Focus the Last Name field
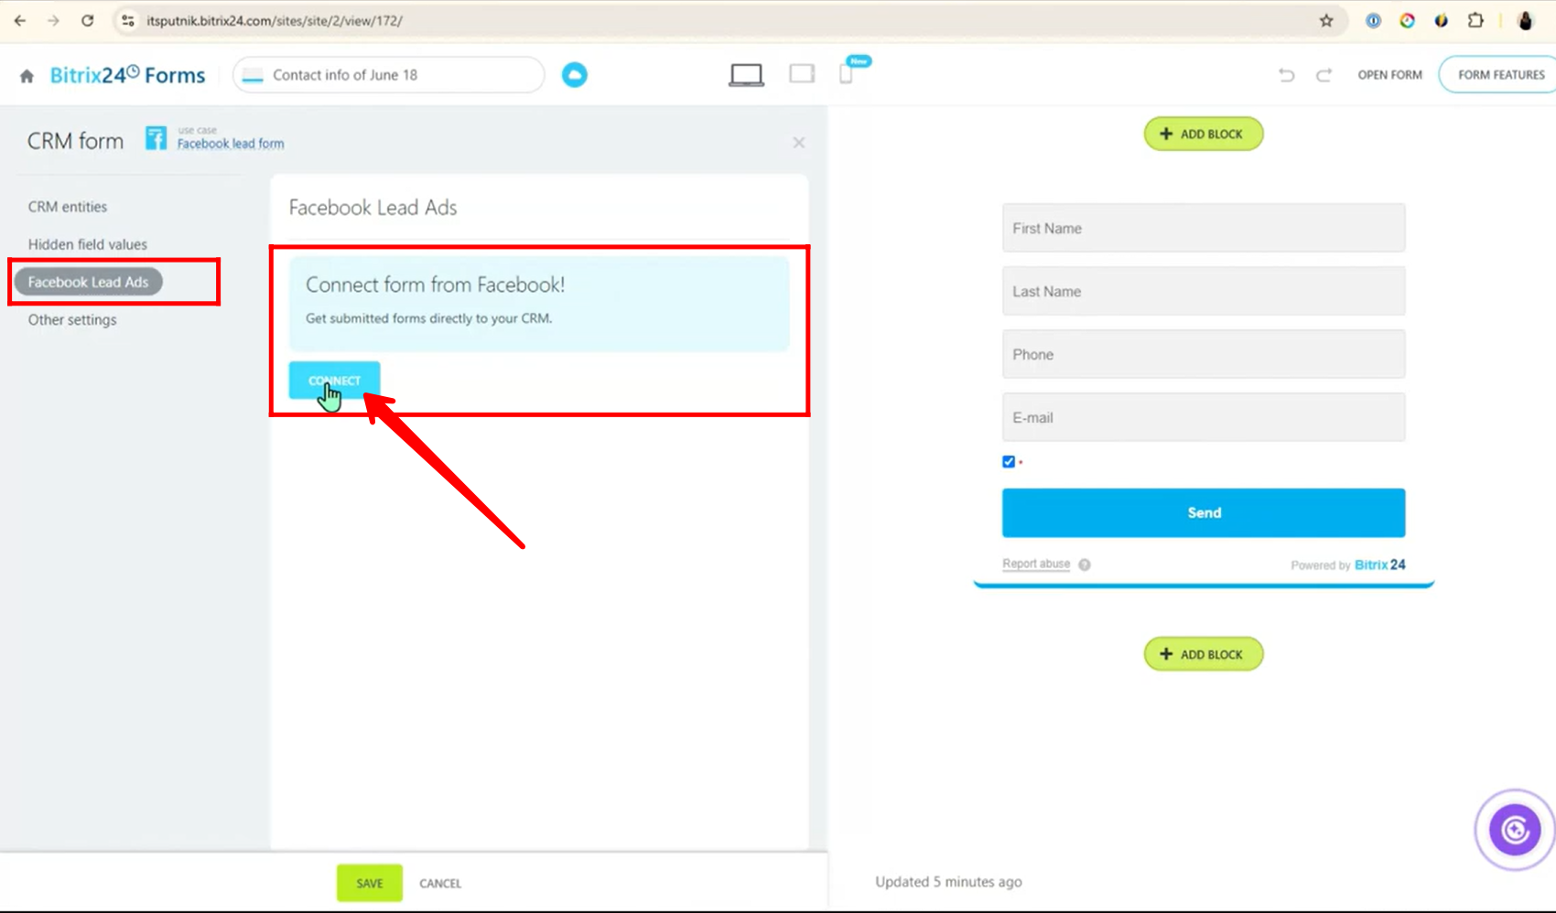The height and width of the screenshot is (913, 1556). 1204,291
